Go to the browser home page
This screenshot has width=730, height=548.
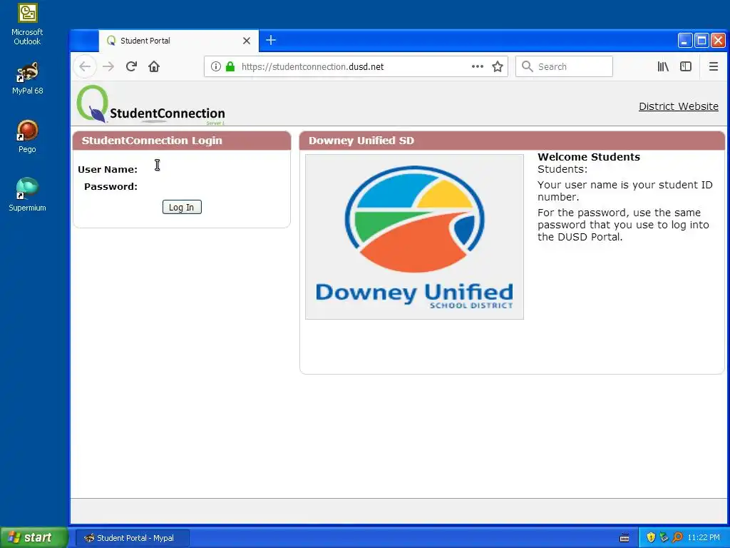tap(154, 66)
